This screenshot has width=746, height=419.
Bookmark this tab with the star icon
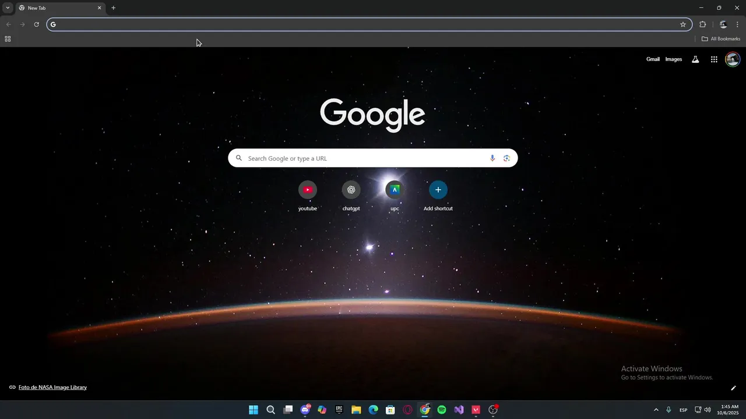683,24
